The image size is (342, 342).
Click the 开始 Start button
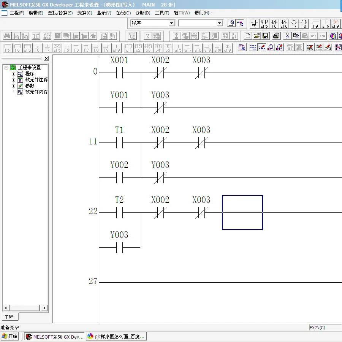9,336
